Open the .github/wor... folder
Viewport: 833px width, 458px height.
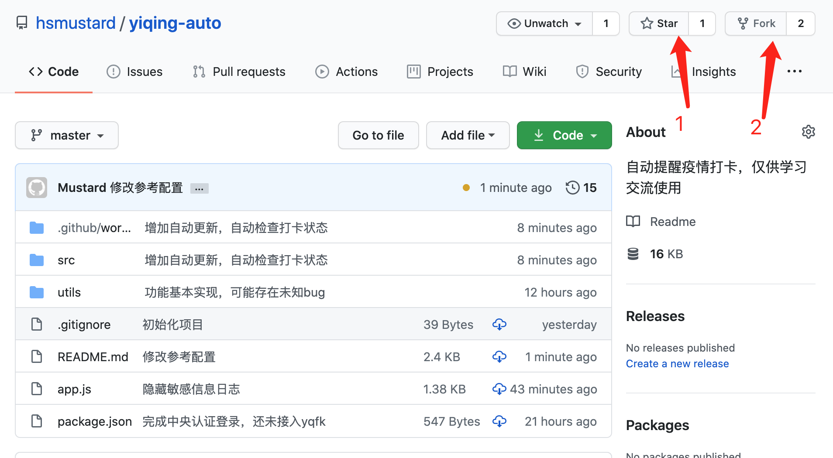(94, 228)
